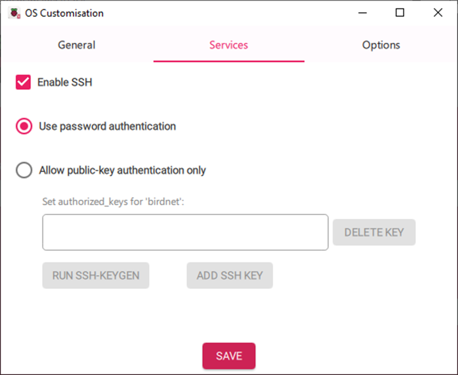Switch to the General tab

coord(76,45)
